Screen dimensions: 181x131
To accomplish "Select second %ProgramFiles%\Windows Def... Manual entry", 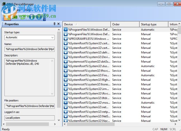I will [89, 34].
